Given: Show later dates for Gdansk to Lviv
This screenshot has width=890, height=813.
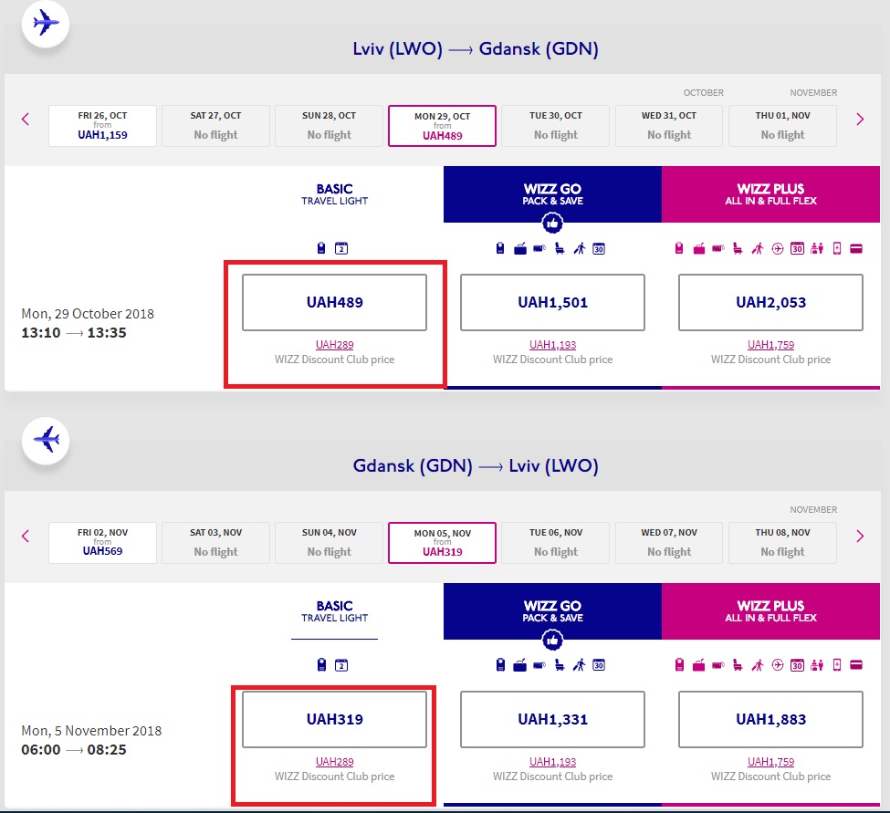Looking at the screenshot, I should coord(860,537).
